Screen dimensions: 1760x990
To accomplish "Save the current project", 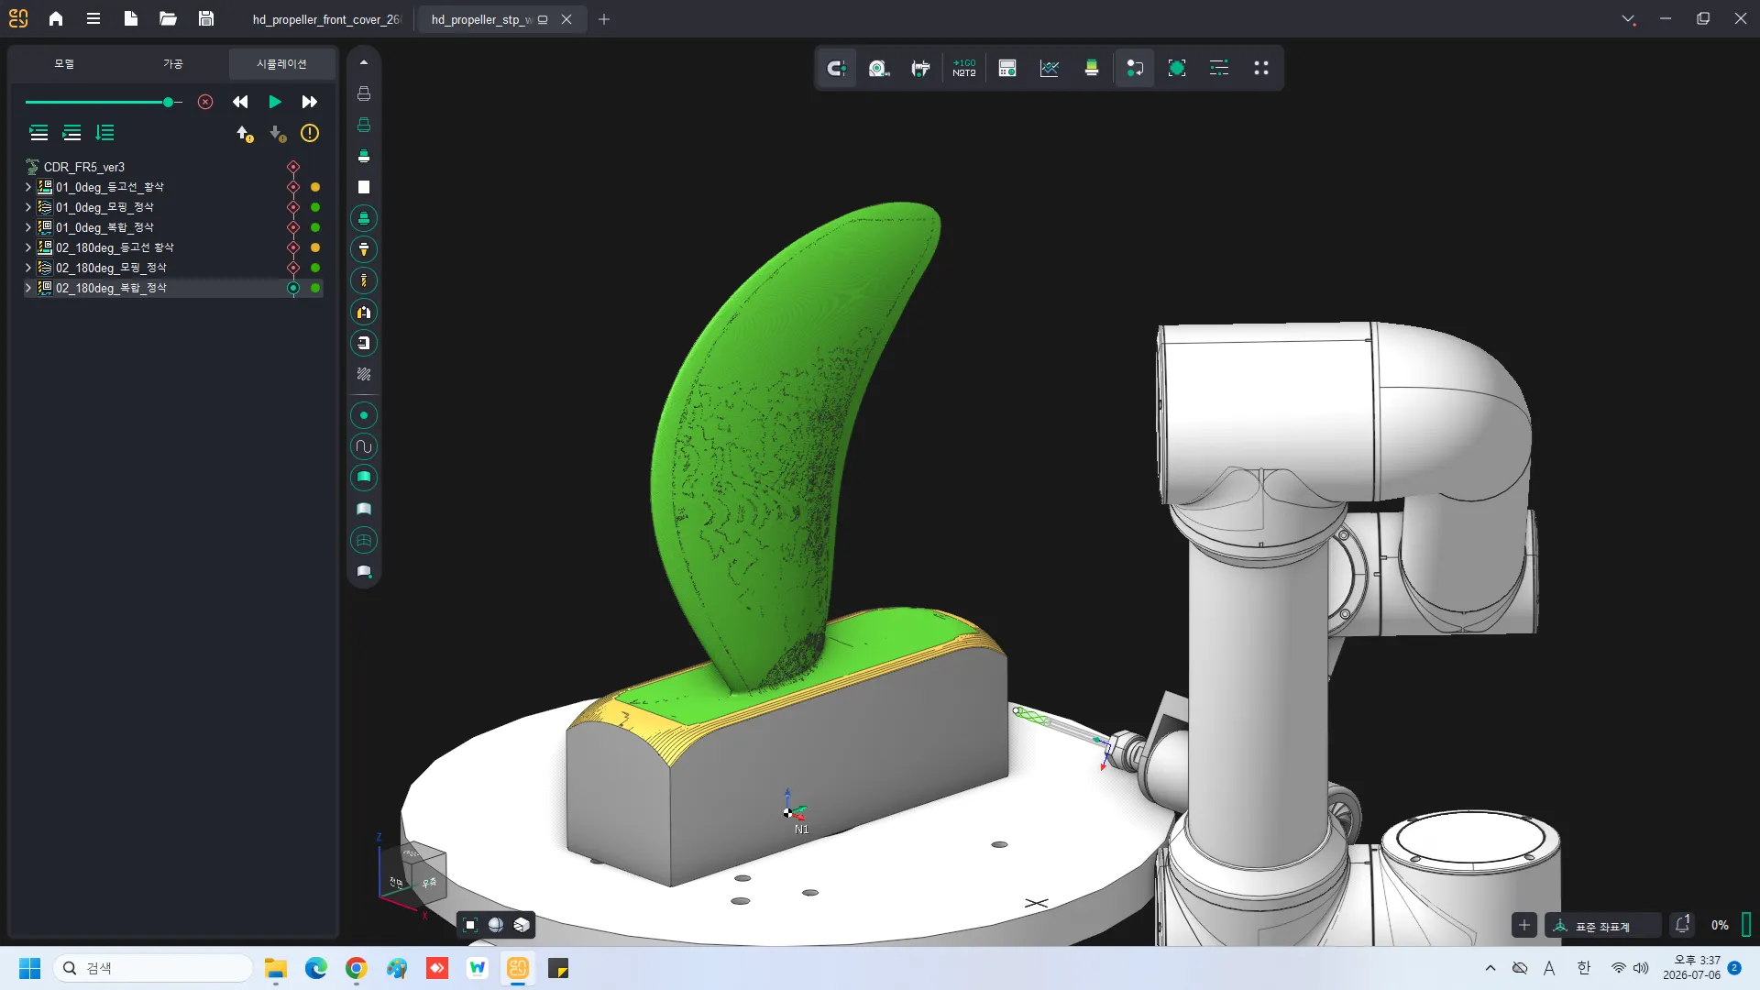I will 206,18.
